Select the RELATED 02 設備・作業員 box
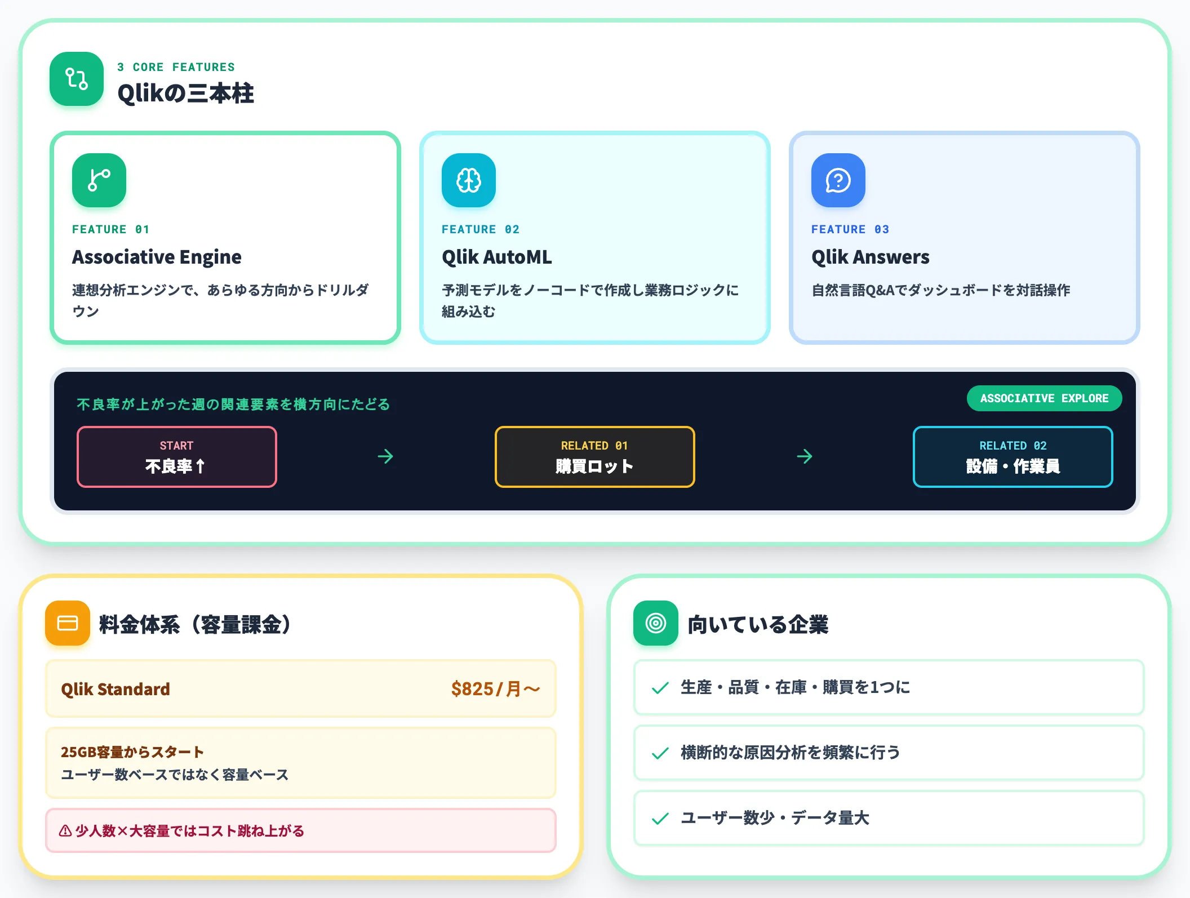This screenshot has height=898, width=1190. (1013, 457)
